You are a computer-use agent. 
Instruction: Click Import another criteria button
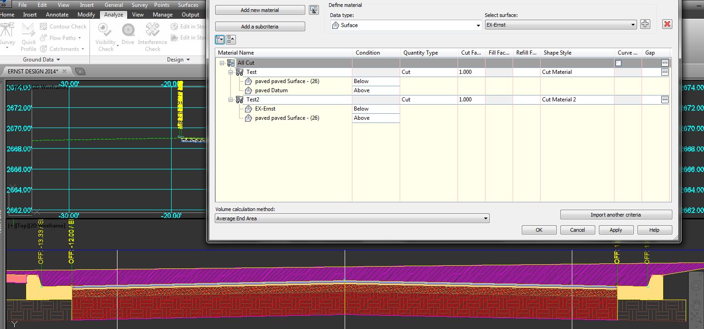616,215
